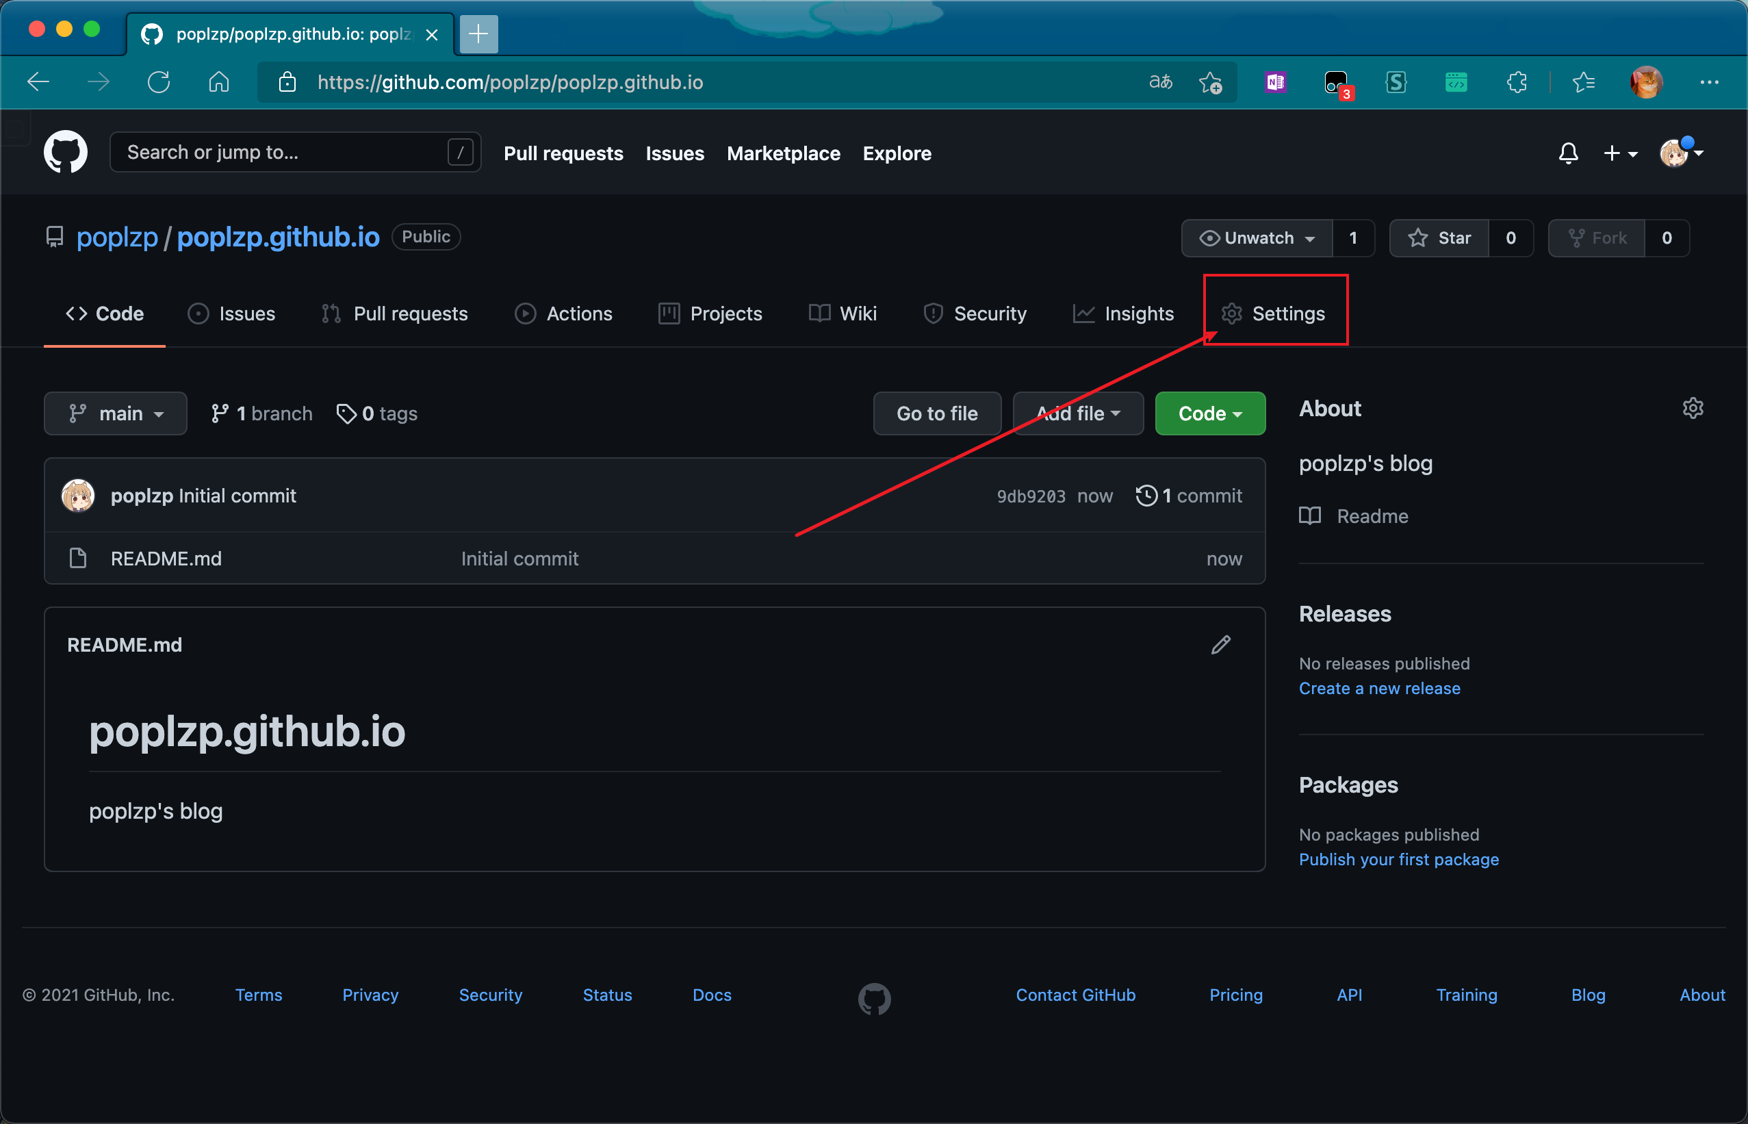Add page to favorites with star-plus icon
The image size is (1748, 1124).
(1211, 81)
